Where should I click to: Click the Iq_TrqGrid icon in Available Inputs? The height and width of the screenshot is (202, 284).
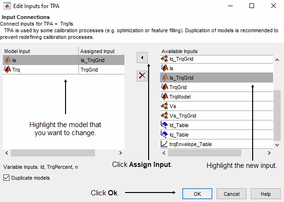tap(164, 59)
